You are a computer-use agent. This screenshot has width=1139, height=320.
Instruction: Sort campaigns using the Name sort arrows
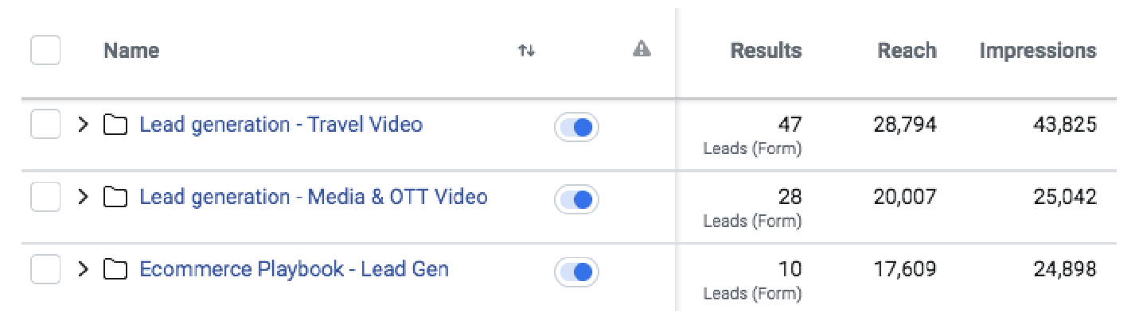526,51
